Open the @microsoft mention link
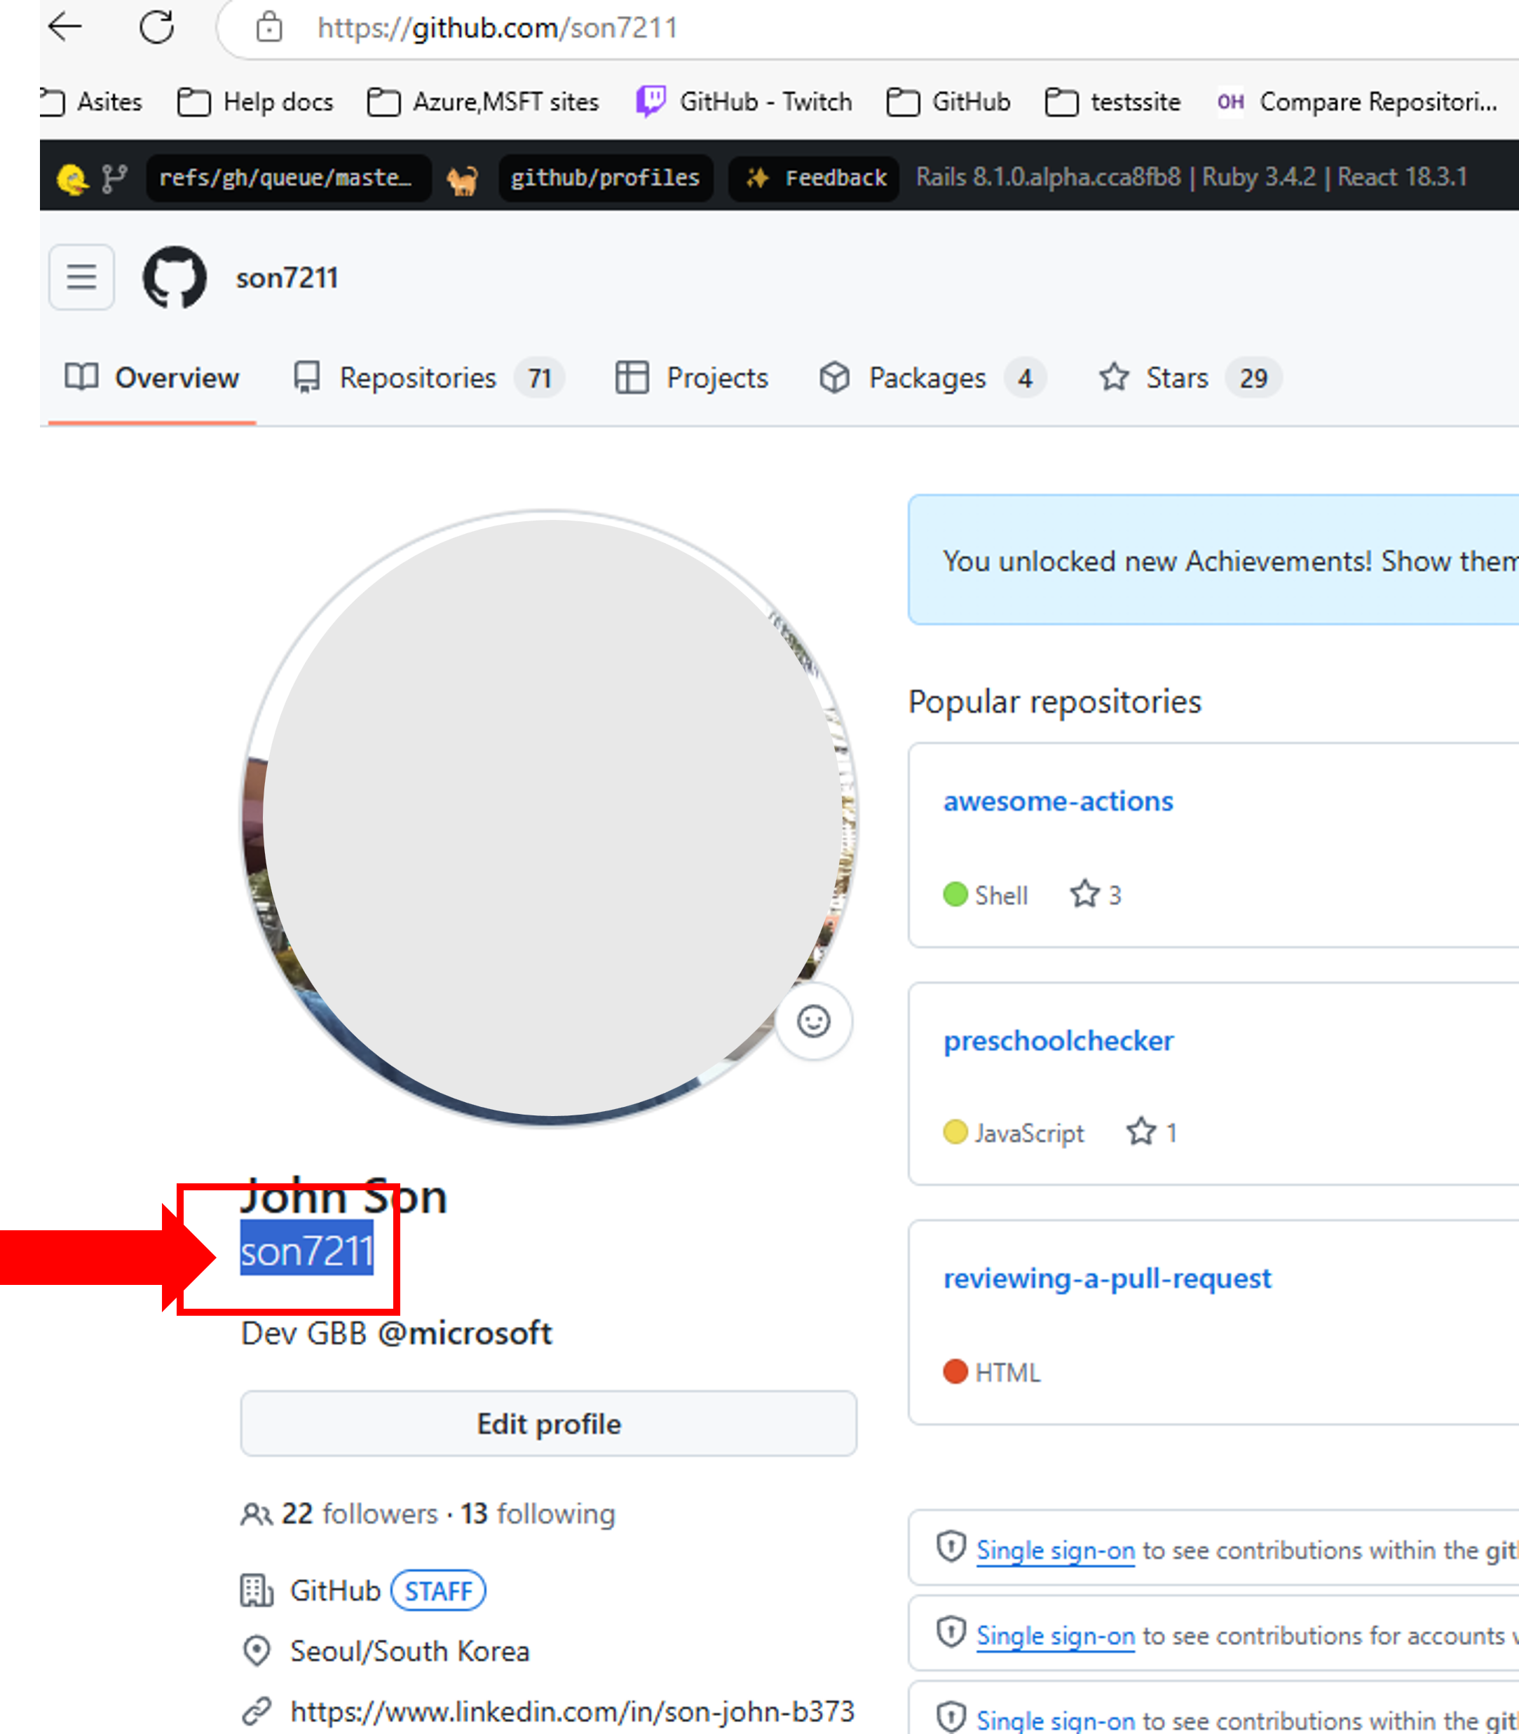 coord(465,1333)
